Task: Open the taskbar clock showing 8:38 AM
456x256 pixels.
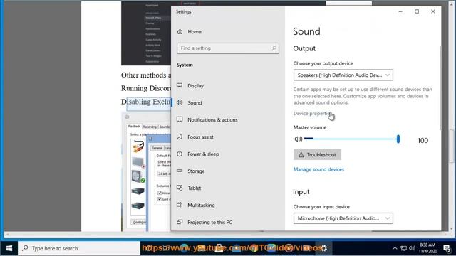Action: coord(427,248)
